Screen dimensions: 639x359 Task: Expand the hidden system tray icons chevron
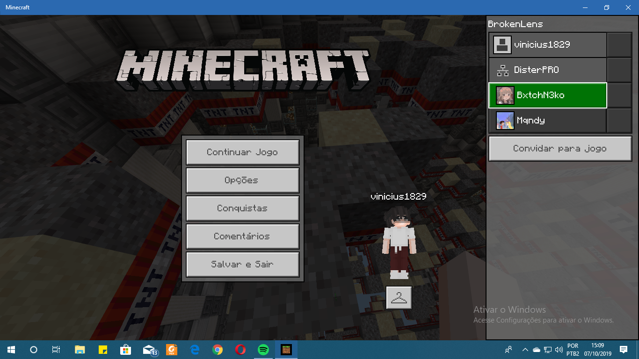point(525,350)
